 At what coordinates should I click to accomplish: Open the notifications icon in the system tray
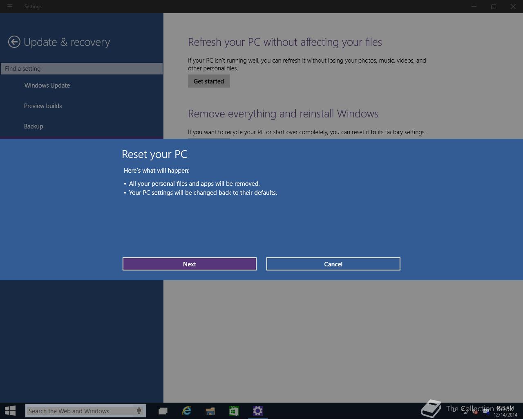tap(486, 411)
